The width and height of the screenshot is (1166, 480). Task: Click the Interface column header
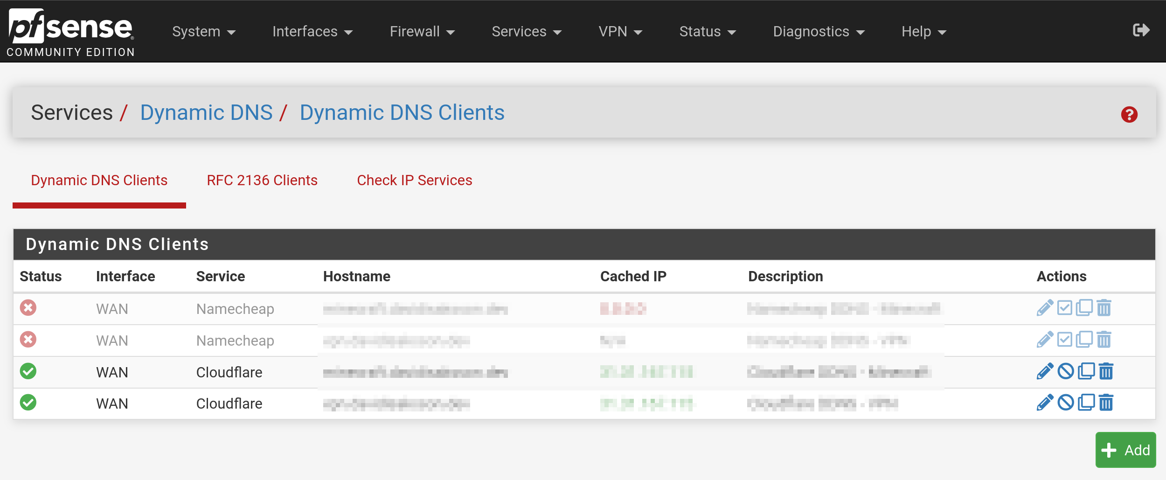click(x=125, y=277)
